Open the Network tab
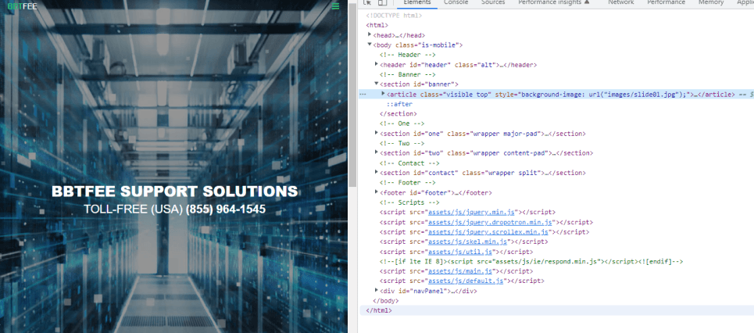Image resolution: width=754 pixels, height=333 pixels. point(621,2)
